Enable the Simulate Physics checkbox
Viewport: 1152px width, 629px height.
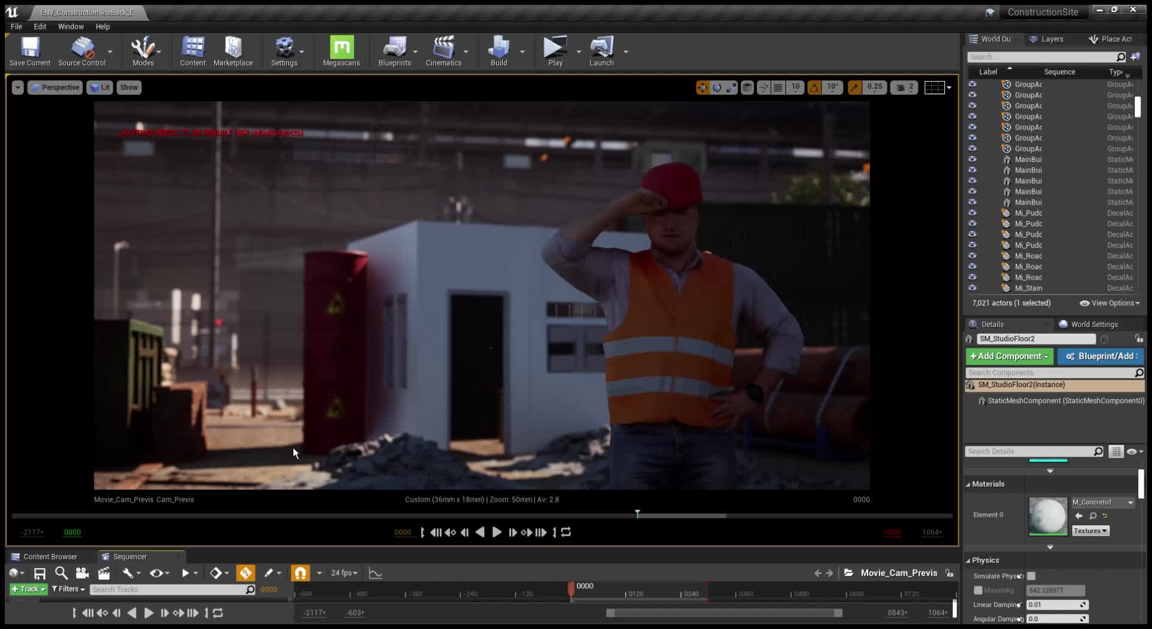1031,576
